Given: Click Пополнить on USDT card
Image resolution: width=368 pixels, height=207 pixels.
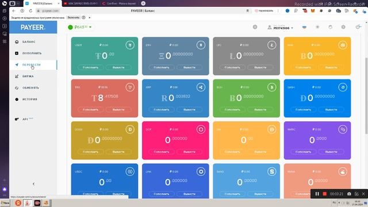Looking at the screenshot, I should [91, 67].
